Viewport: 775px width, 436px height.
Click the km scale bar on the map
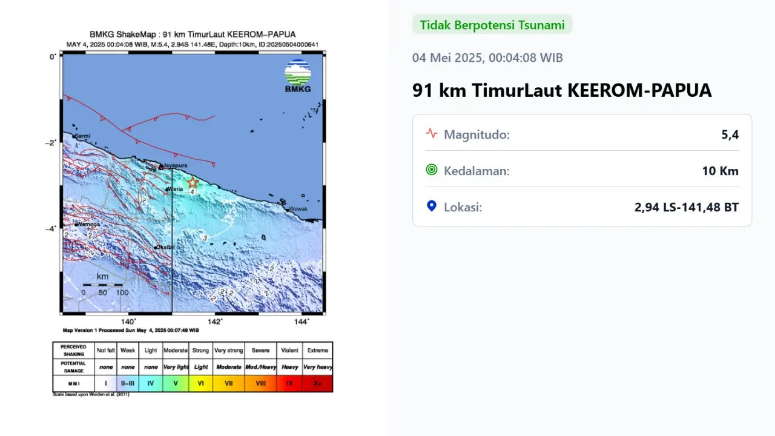point(103,285)
